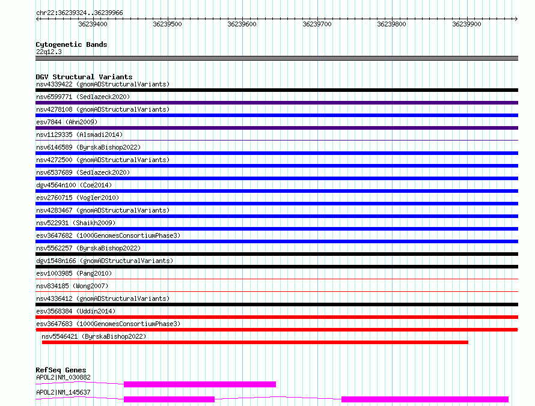Click the nsv6146589 (ByrskaBishop2022) label
Image resolution: width=535 pixels, height=406 pixels.
88,147
